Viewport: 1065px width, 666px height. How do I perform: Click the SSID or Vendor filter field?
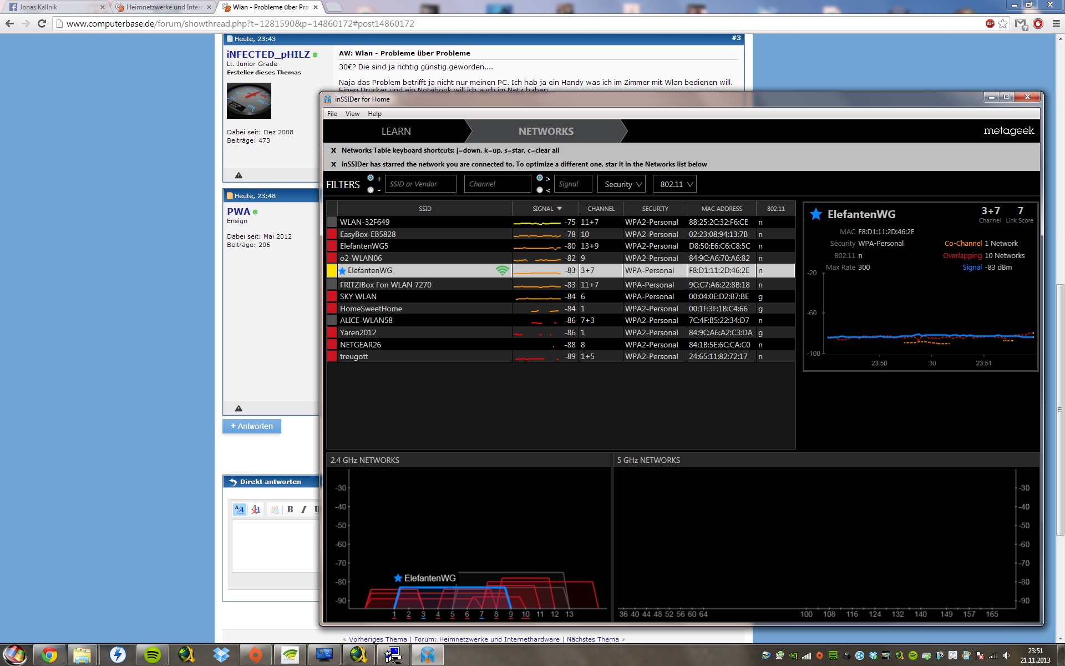coord(420,184)
